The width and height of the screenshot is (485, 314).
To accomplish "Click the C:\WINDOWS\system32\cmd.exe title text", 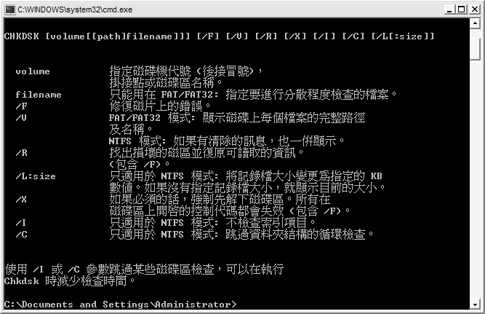I will [75, 9].
